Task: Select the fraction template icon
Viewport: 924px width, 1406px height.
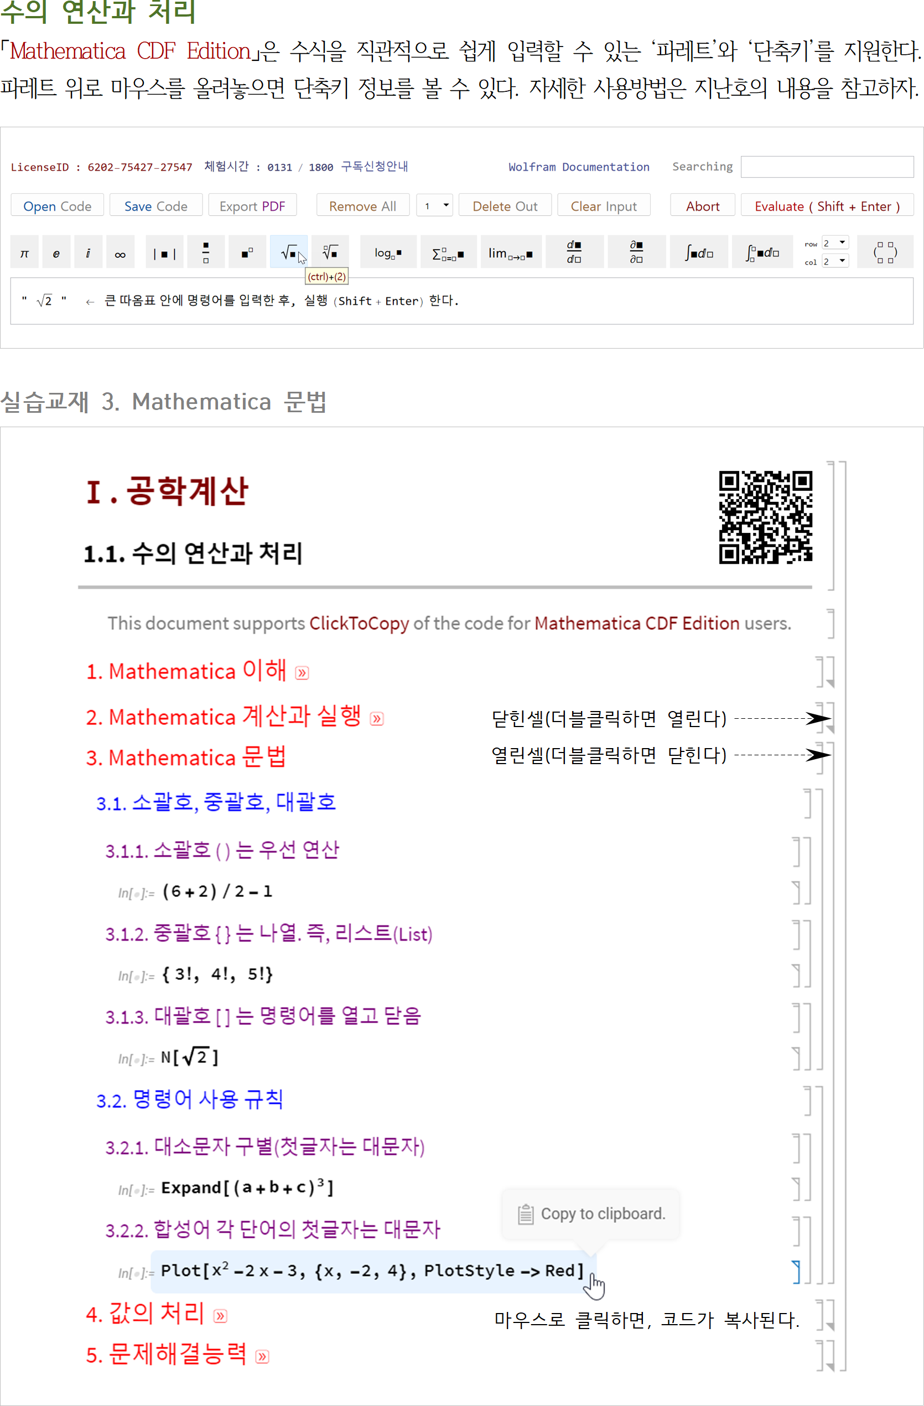Action: (x=205, y=252)
